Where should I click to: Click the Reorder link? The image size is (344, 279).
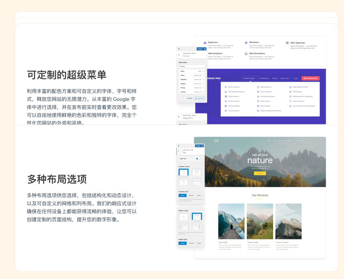point(190,98)
